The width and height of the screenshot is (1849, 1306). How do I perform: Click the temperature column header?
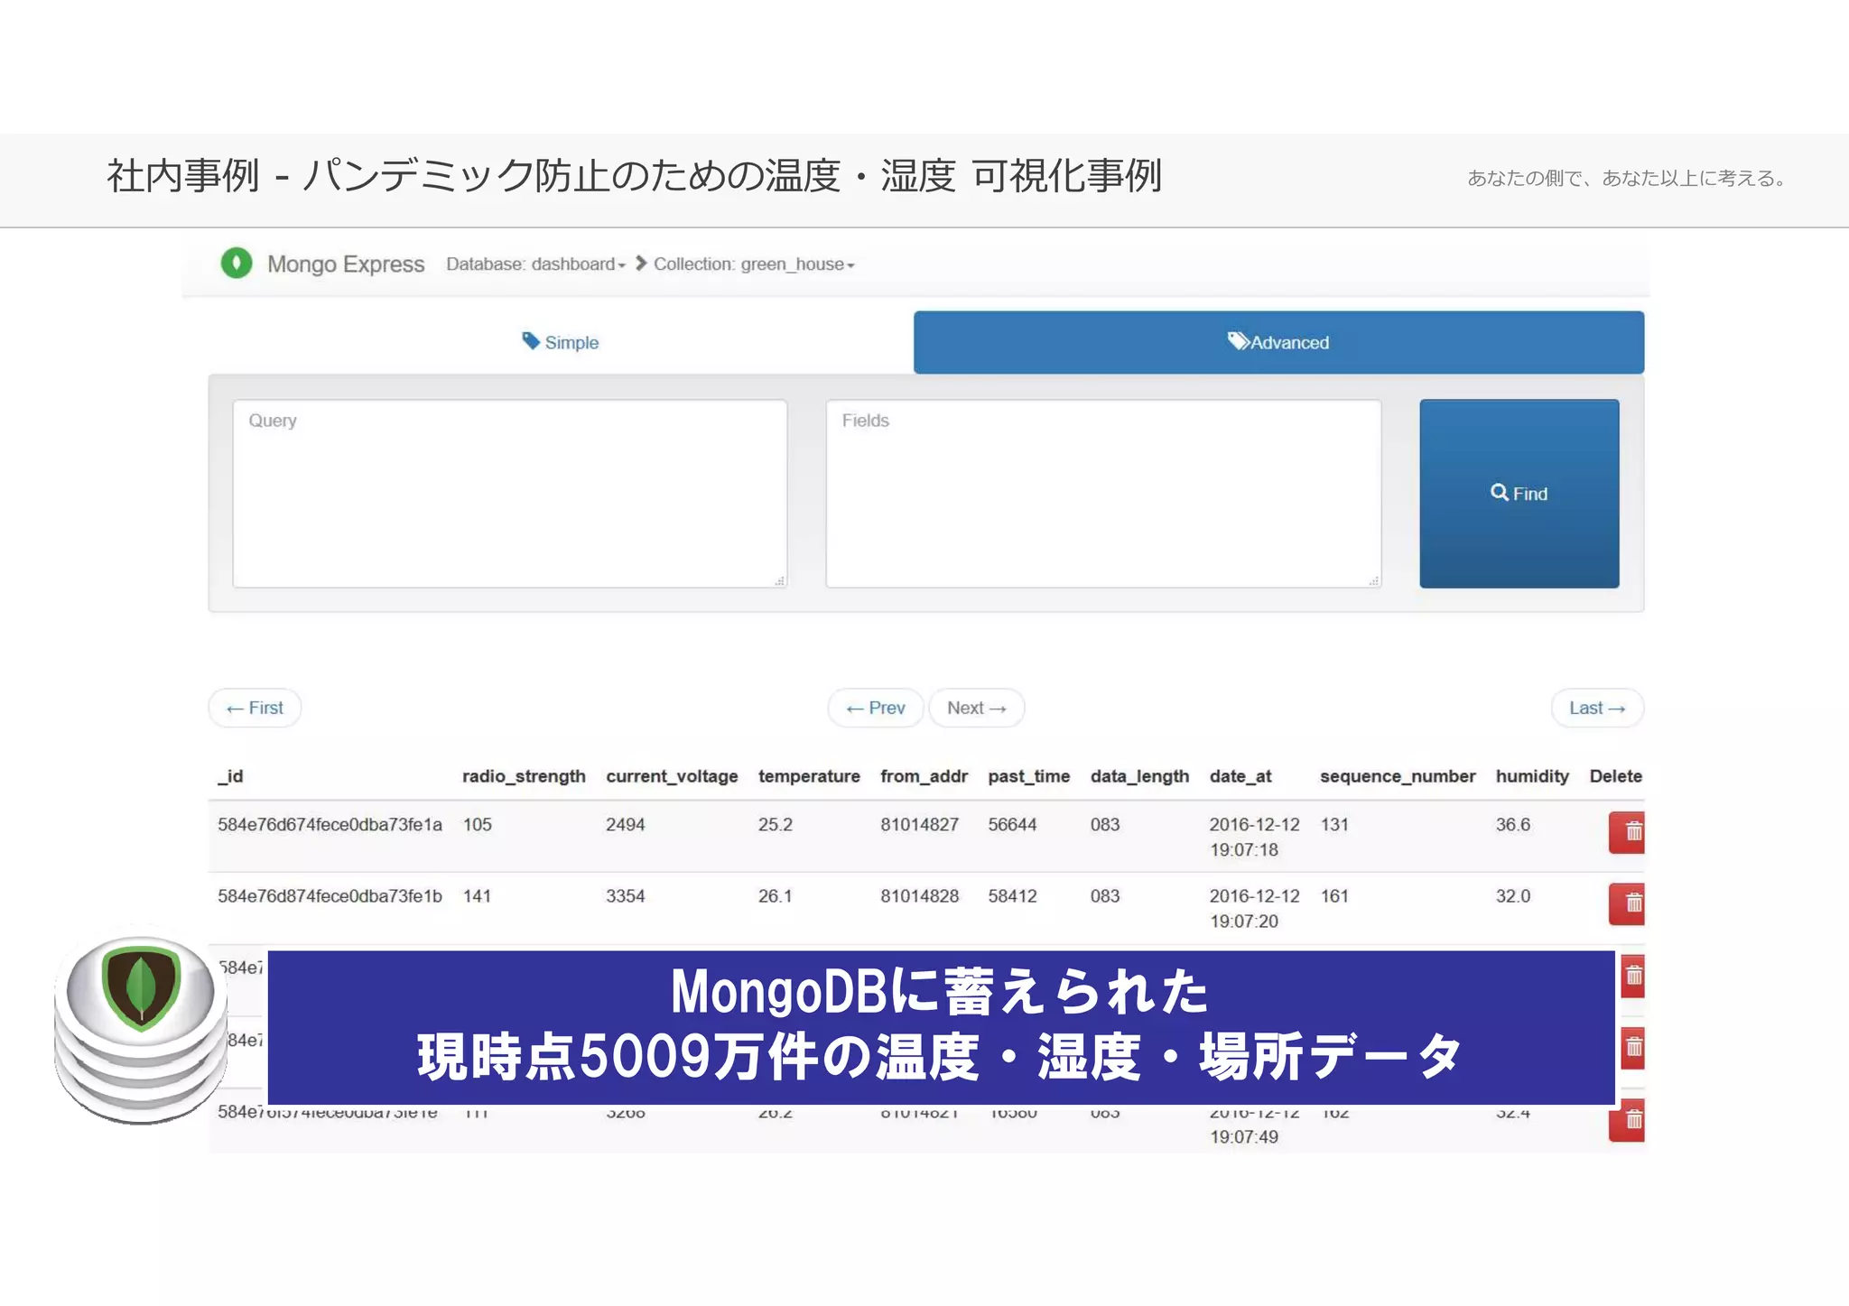pyautogui.click(x=808, y=776)
